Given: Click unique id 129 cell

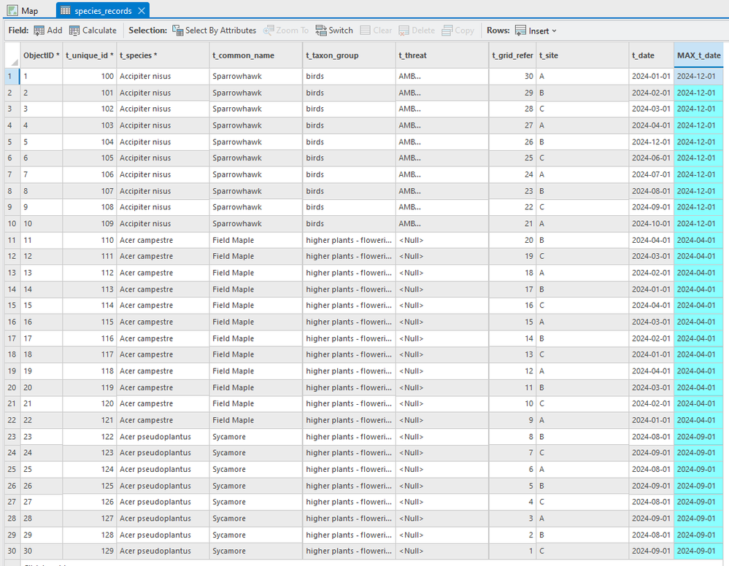Looking at the screenshot, I should coord(89,551).
